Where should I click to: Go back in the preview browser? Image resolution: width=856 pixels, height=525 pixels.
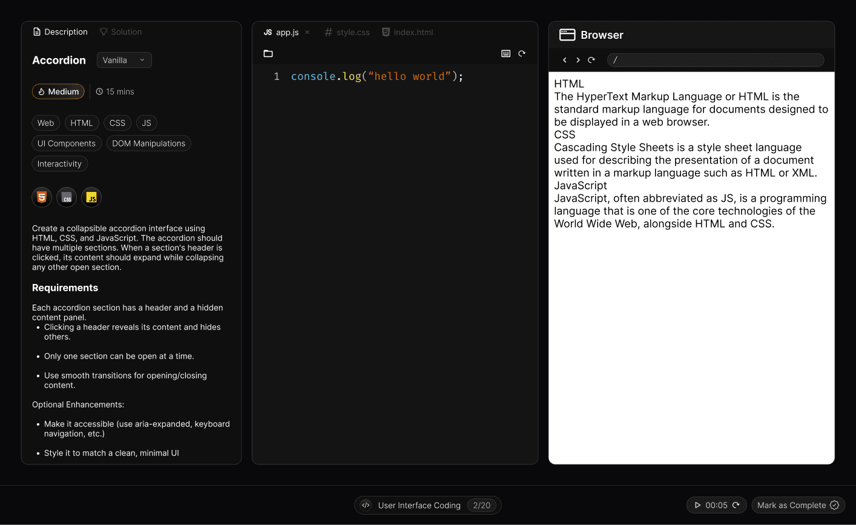pyautogui.click(x=565, y=60)
